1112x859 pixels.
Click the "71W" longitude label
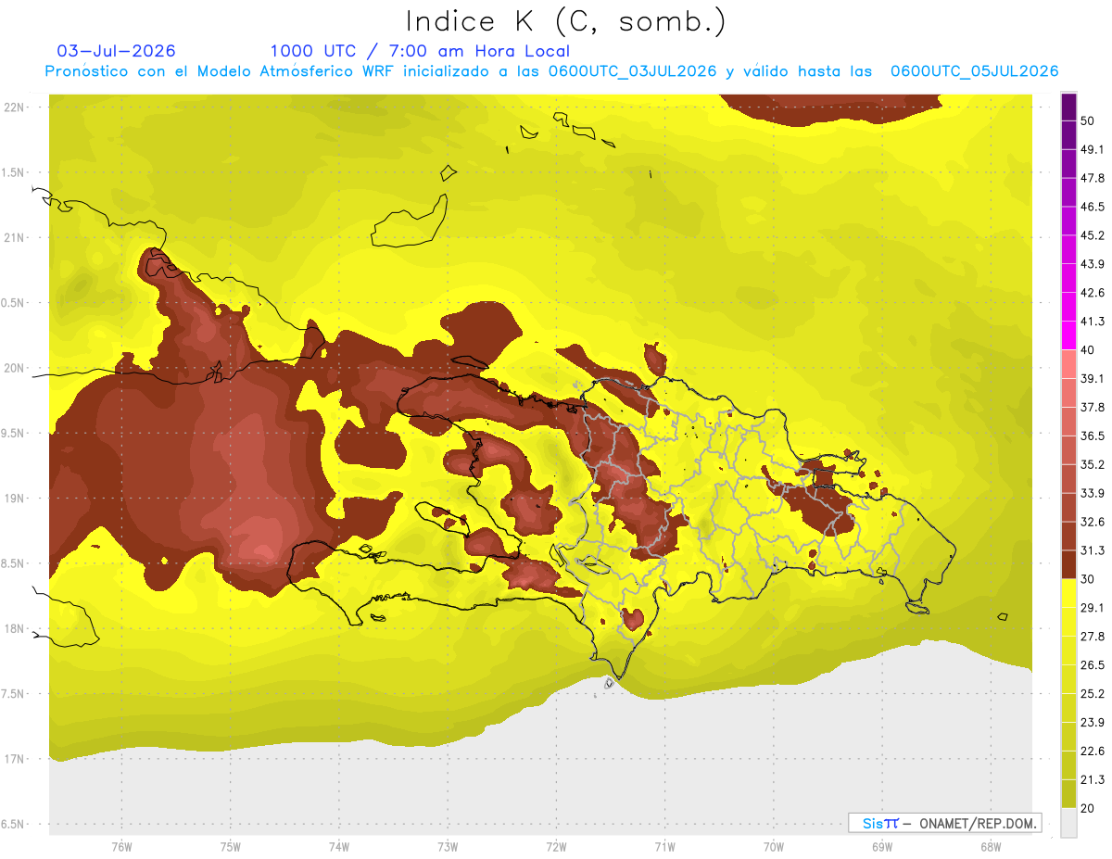click(664, 847)
